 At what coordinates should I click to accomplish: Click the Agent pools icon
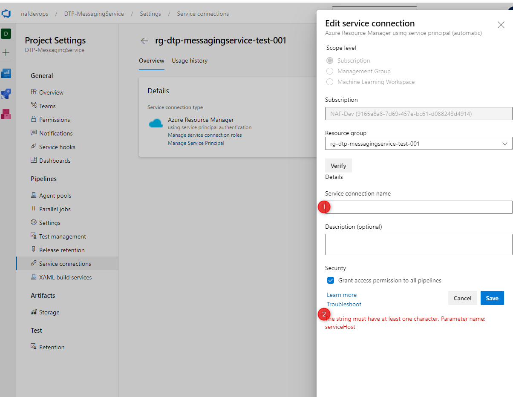(x=34, y=195)
